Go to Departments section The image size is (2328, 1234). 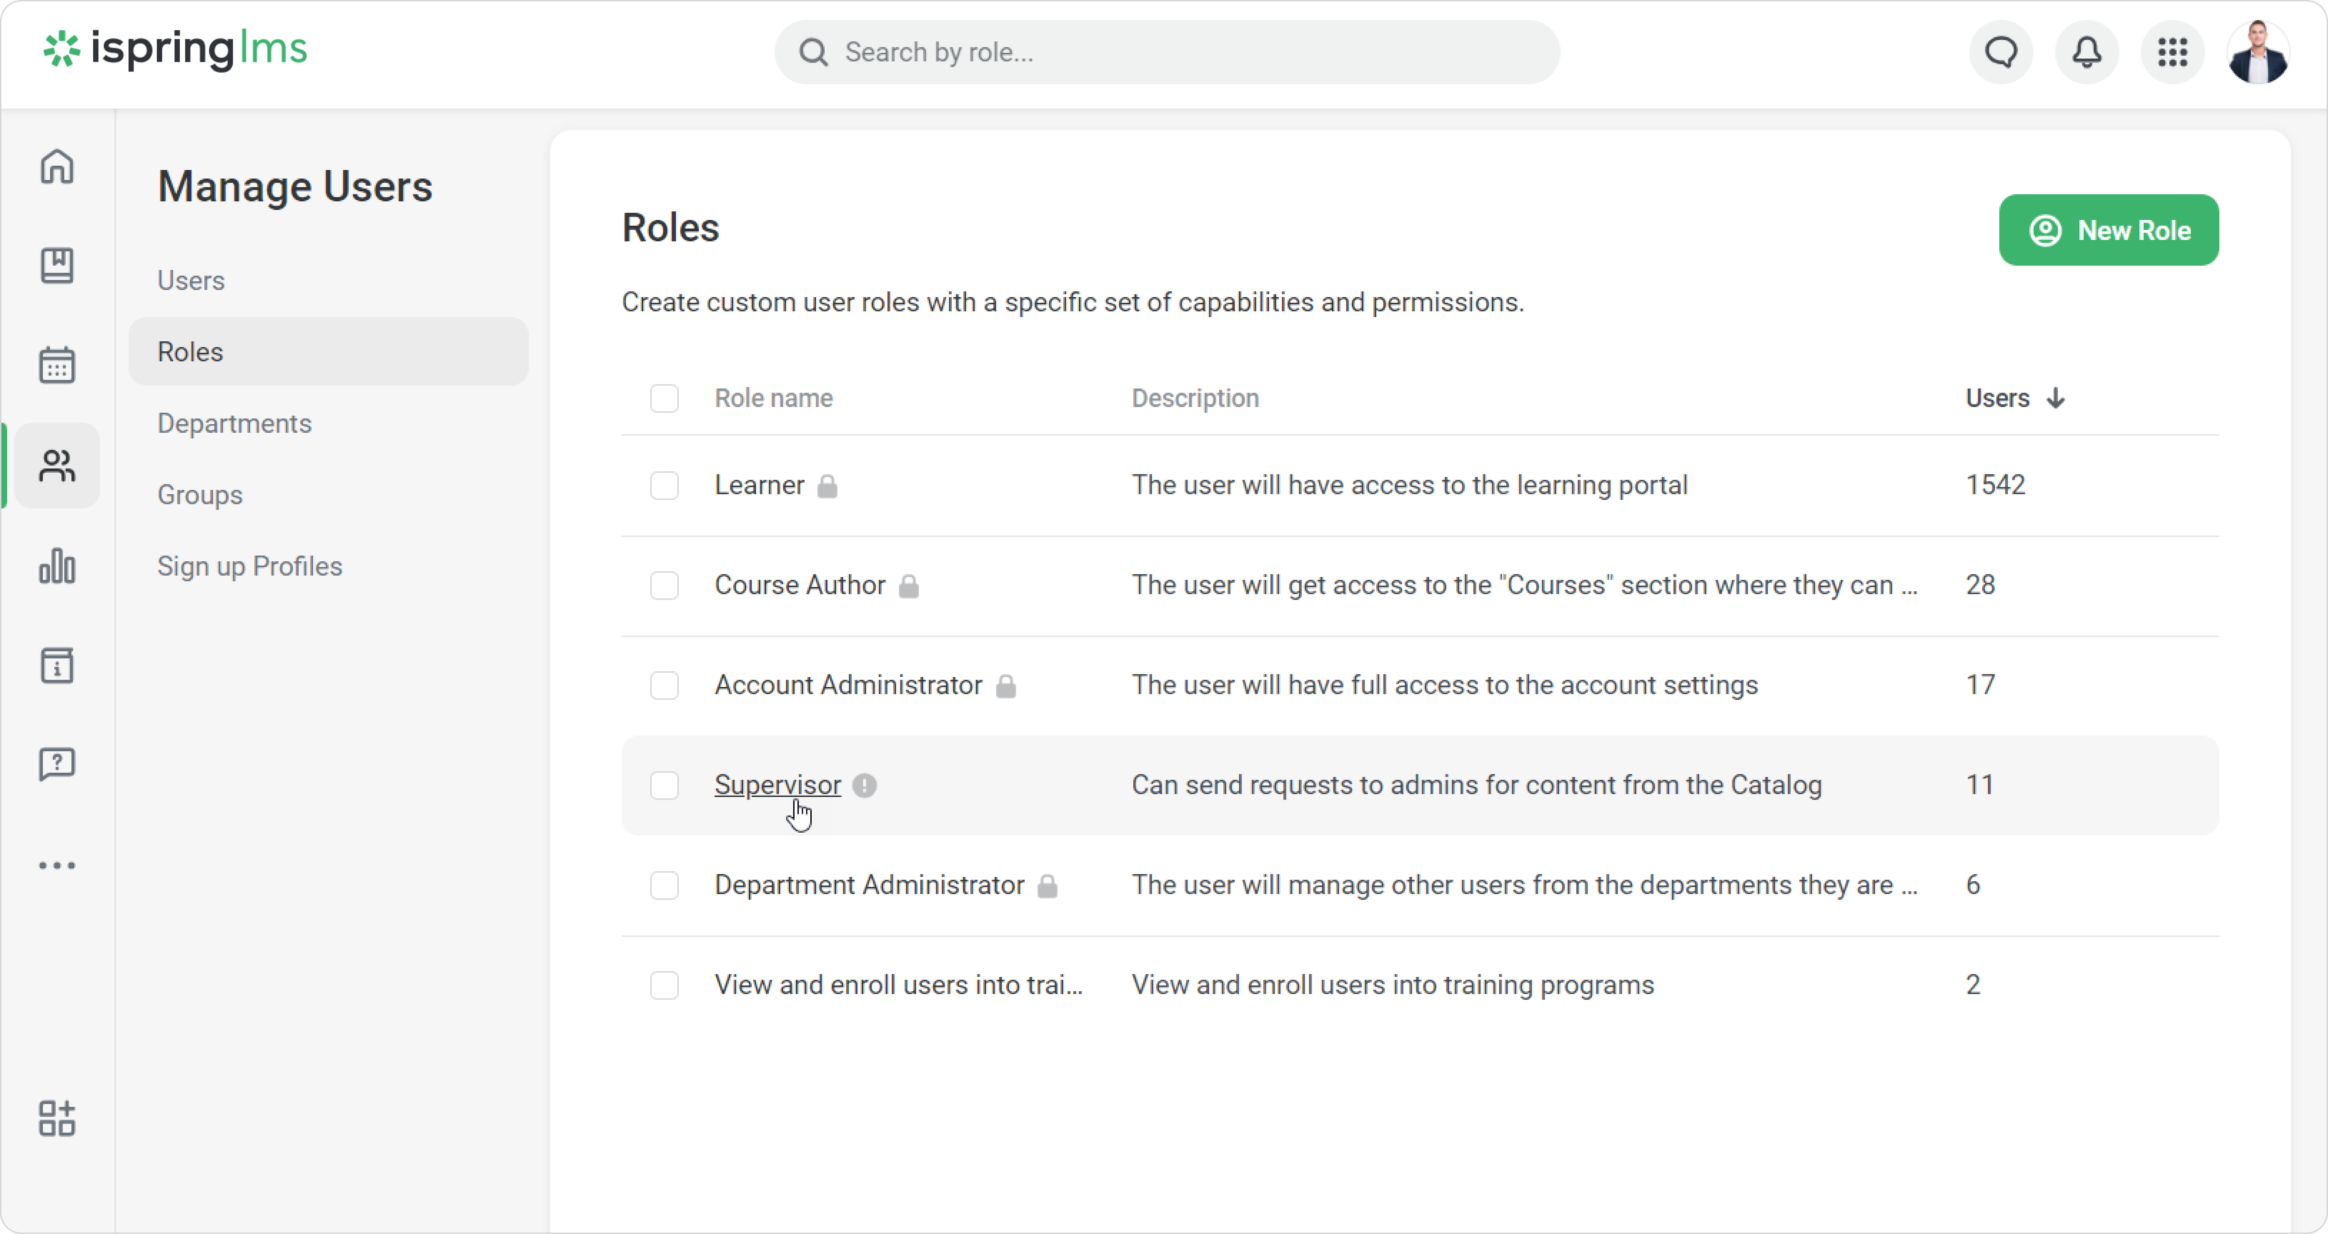234,424
